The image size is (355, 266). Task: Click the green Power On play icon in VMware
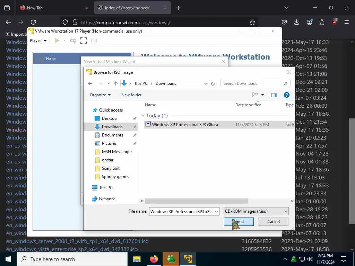pyautogui.click(x=57, y=41)
